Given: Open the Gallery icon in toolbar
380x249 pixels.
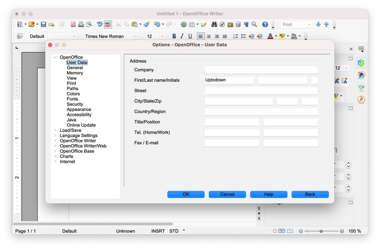Looking at the screenshot, I should click(230, 24).
